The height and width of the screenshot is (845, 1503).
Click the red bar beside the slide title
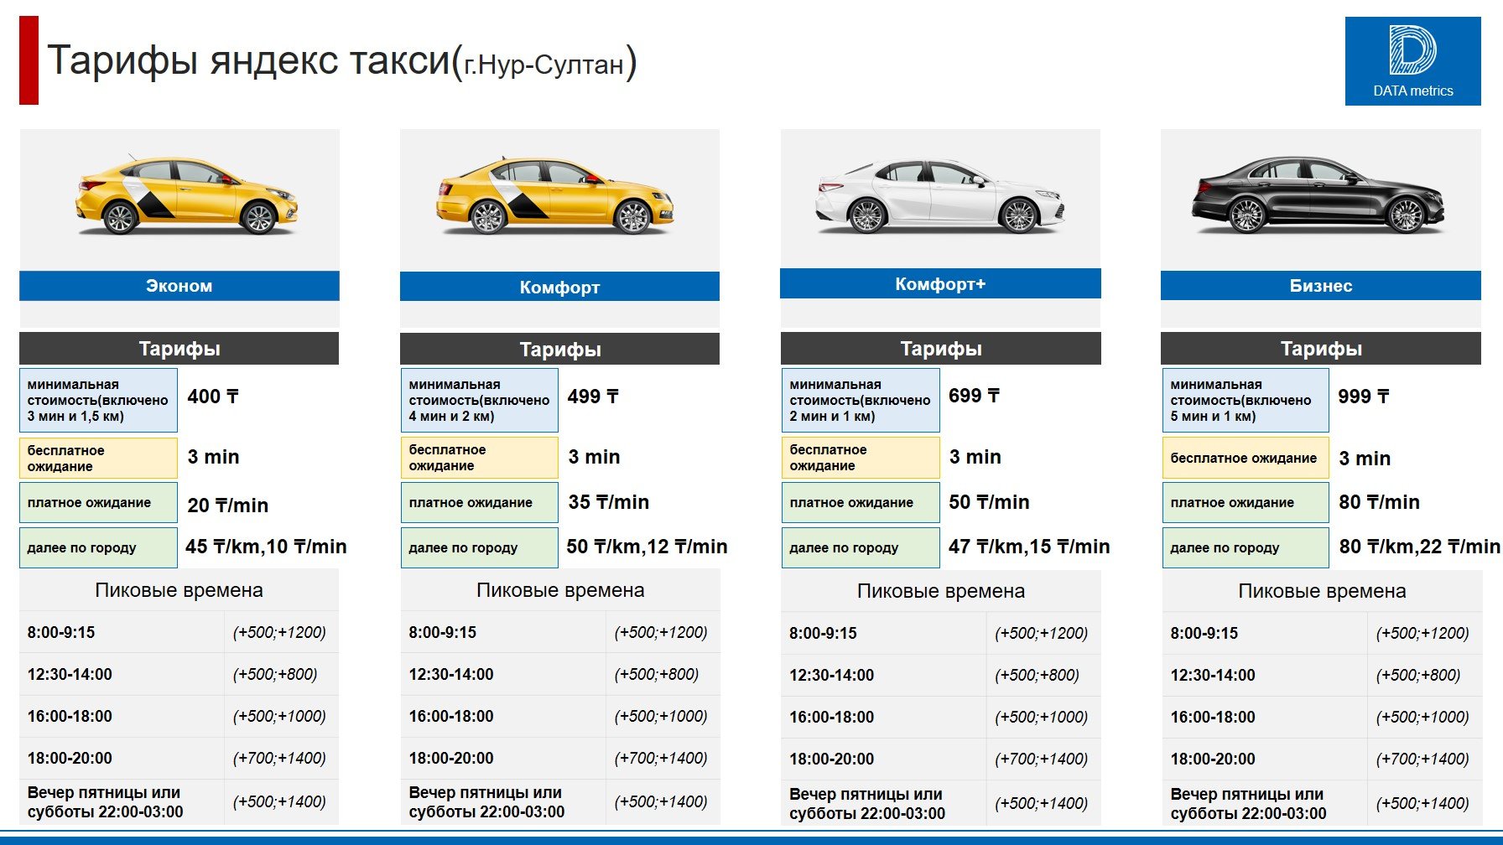coord(29,60)
